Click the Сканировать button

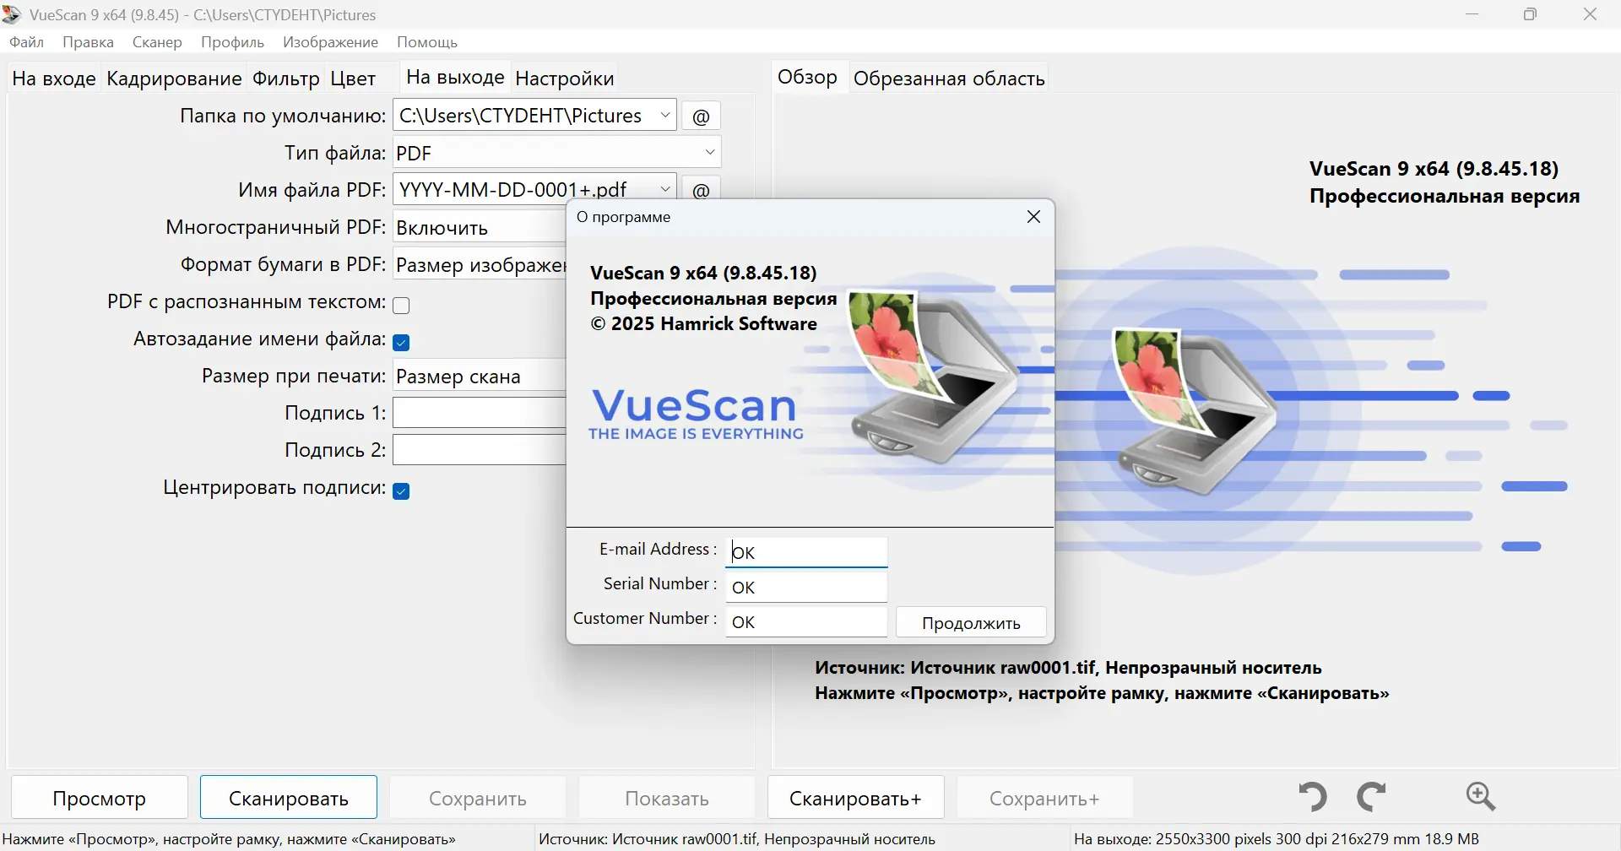click(289, 798)
